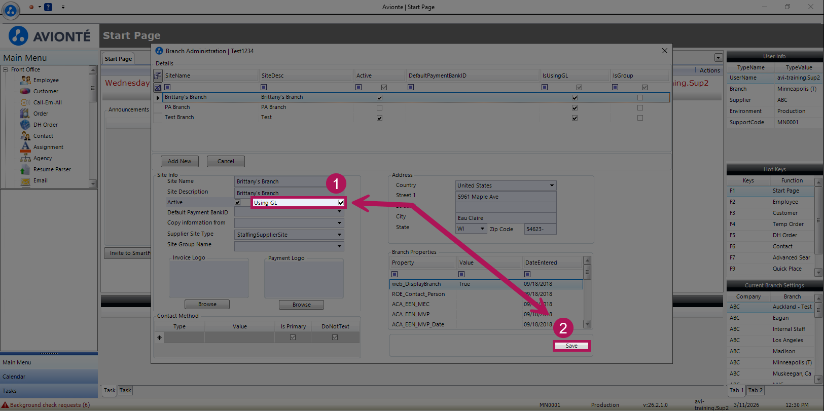Click the SiteDesc column filter icon
824x411 pixels.
pos(264,87)
